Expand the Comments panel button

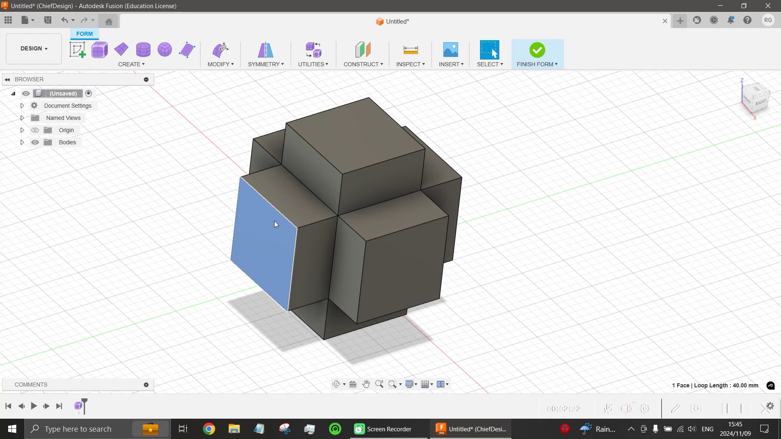point(146,385)
